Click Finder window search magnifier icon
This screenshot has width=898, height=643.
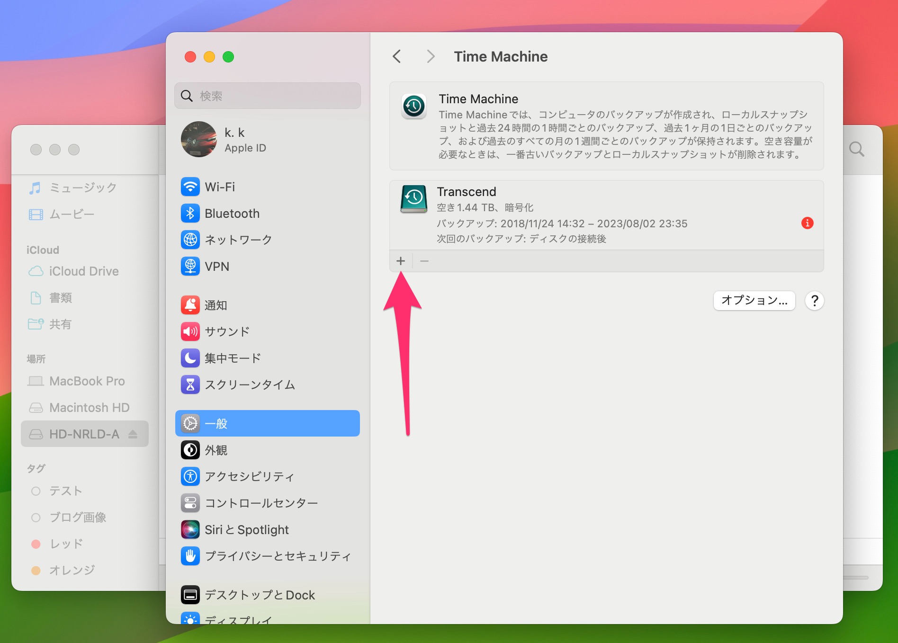point(856,150)
